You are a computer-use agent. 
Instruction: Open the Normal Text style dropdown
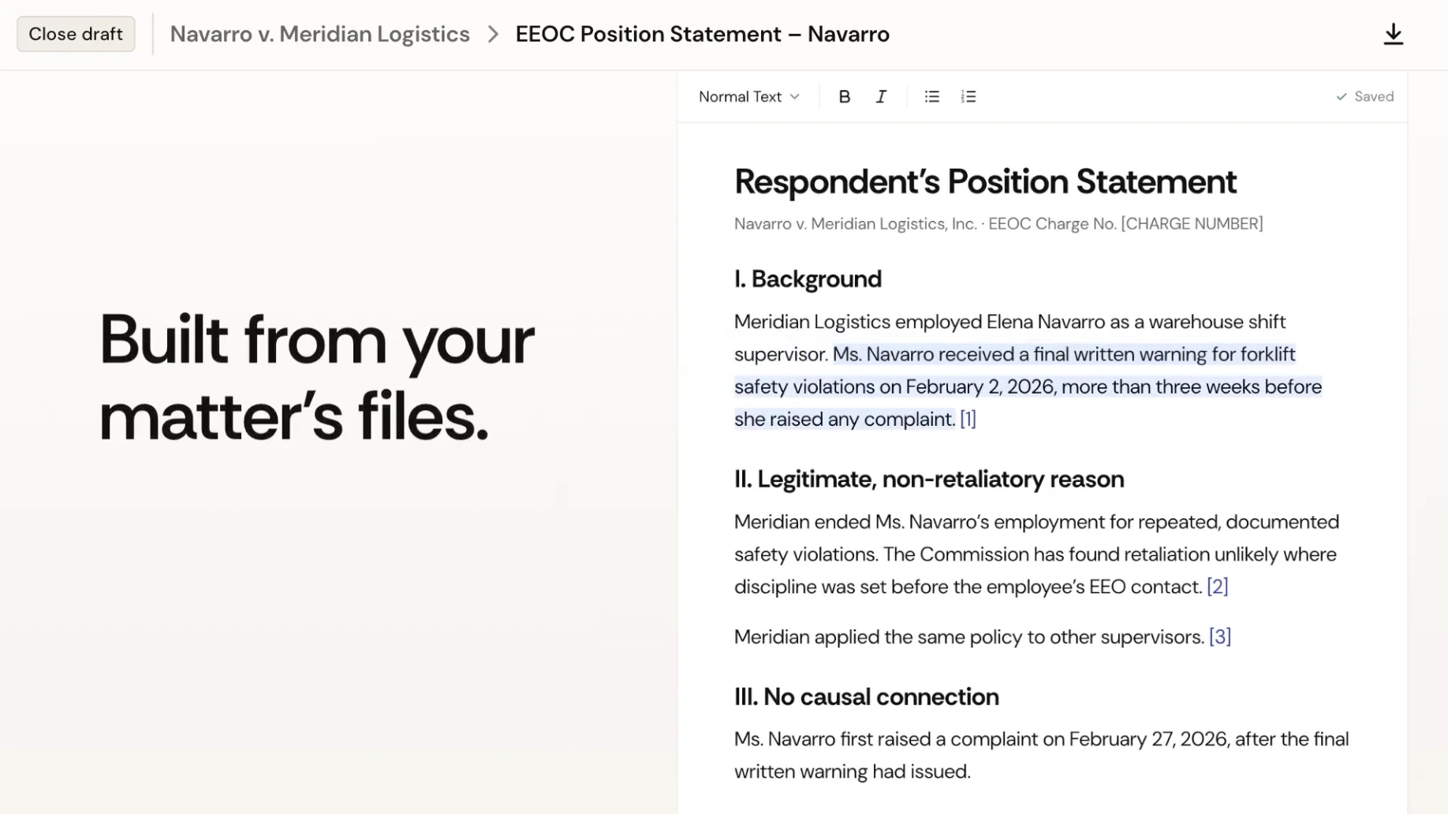pyautogui.click(x=748, y=96)
